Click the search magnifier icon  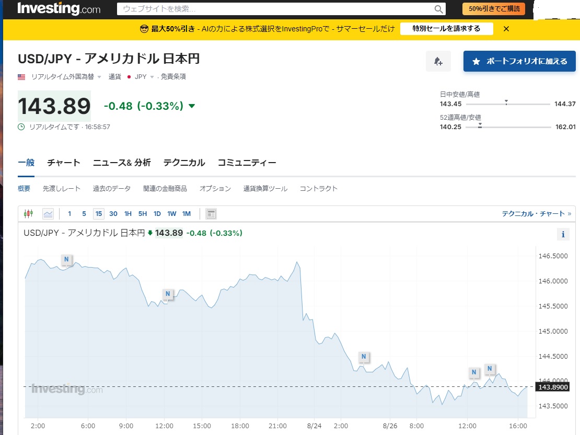(x=438, y=9)
